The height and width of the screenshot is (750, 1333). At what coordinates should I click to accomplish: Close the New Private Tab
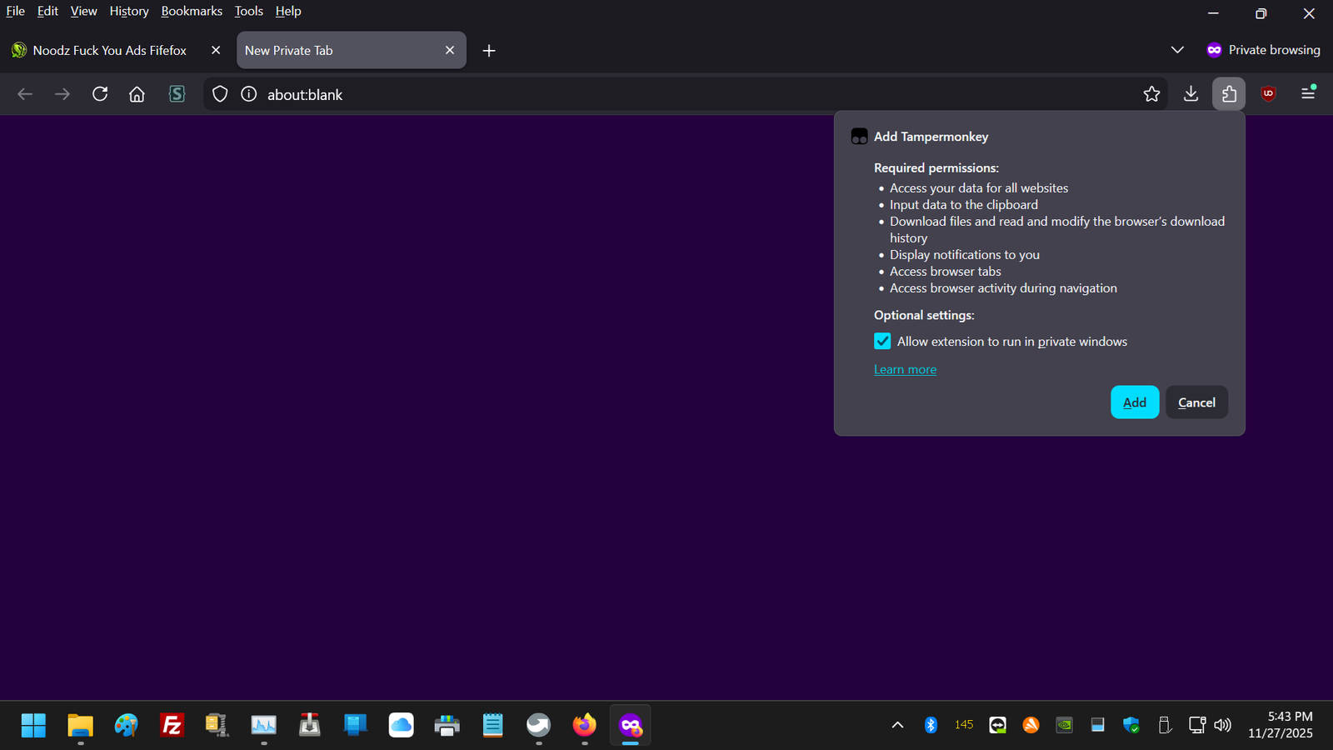tap(450, 50)
